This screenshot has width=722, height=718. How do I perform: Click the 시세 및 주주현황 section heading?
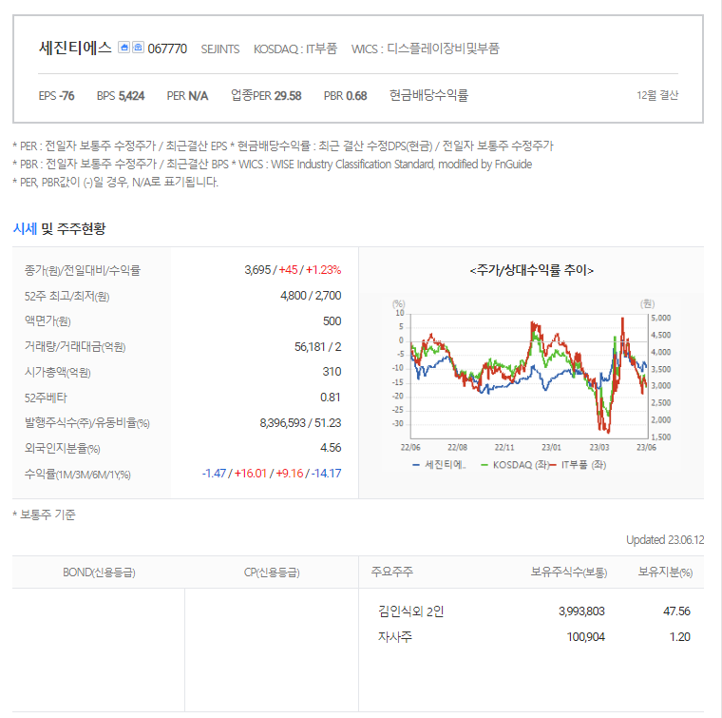tap(59, 228)
